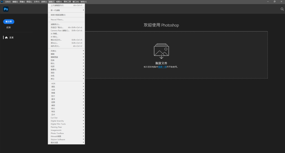
Task: Open the 图像(I) menu
Action: pyautogui.click(x=22, y=2)
